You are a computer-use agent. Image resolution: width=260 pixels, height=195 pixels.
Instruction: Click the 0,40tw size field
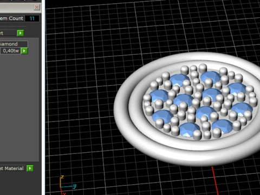(10, 51)
